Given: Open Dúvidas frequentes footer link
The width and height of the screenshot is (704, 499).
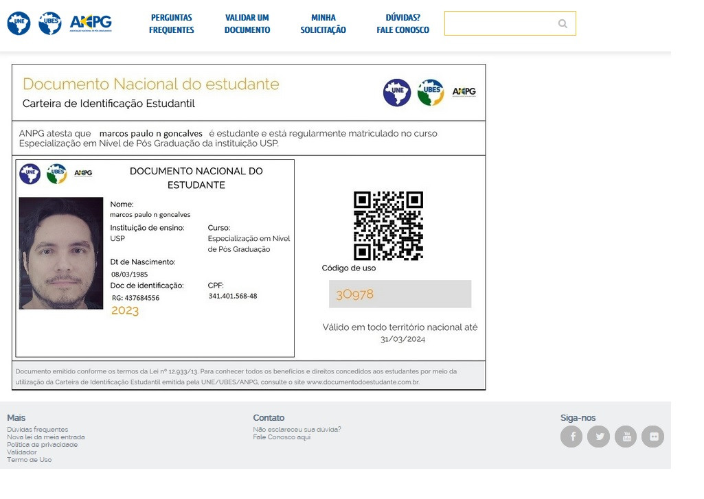Looking at the screenshot, I should [38, 430].
